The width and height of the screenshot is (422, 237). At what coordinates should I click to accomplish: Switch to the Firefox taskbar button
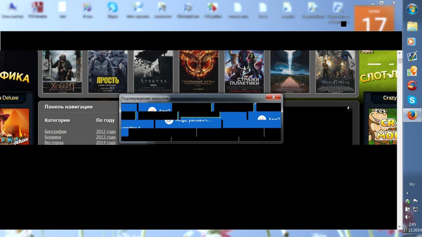coord(412,115)
